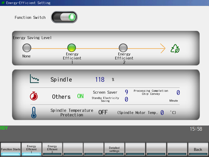Select Energy Efficient 2 level indicator
209x157 pixels.
click(123, 48)
